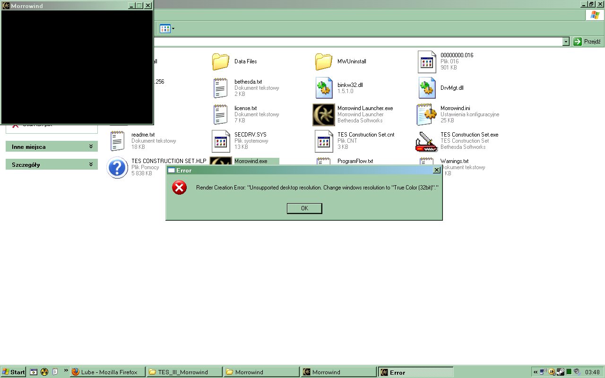The image size is (605, 378).
Task: Switch to Error taskbar button
Action: [415, 372]
